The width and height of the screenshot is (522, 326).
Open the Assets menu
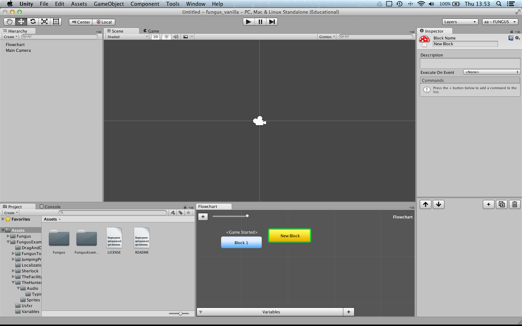coord(79,4)
